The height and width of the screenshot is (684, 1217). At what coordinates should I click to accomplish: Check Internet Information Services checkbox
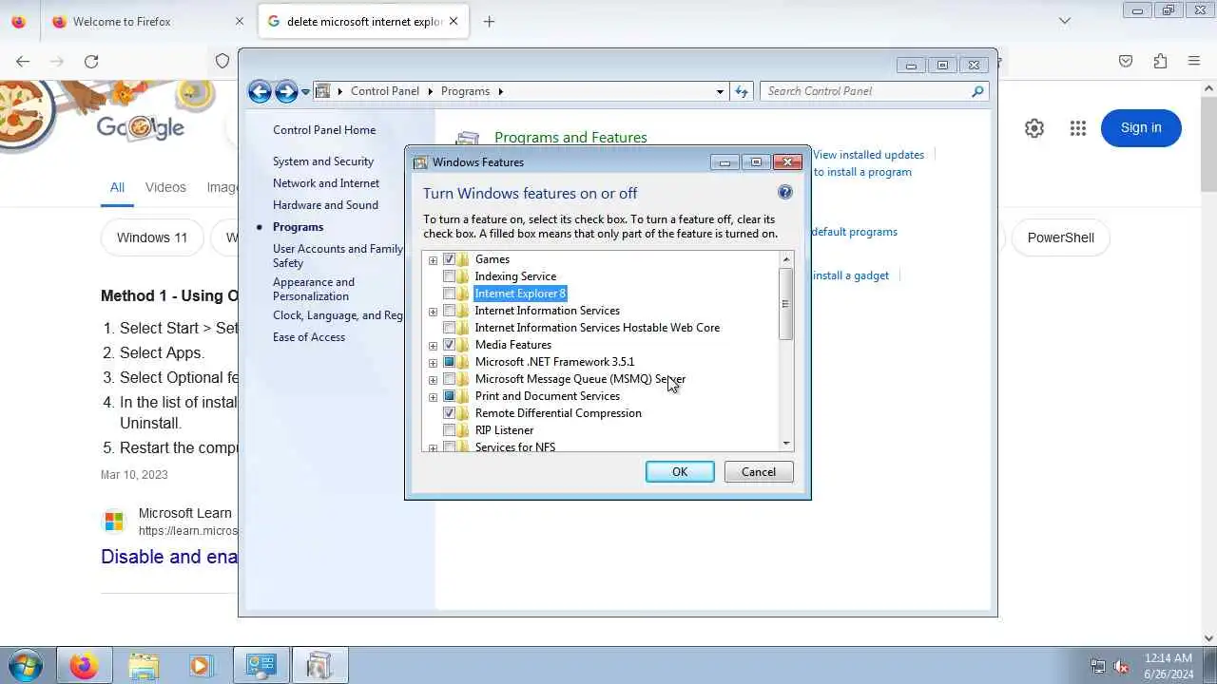point(450,311)
